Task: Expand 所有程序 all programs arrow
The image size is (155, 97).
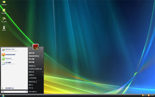Action: 2,88
